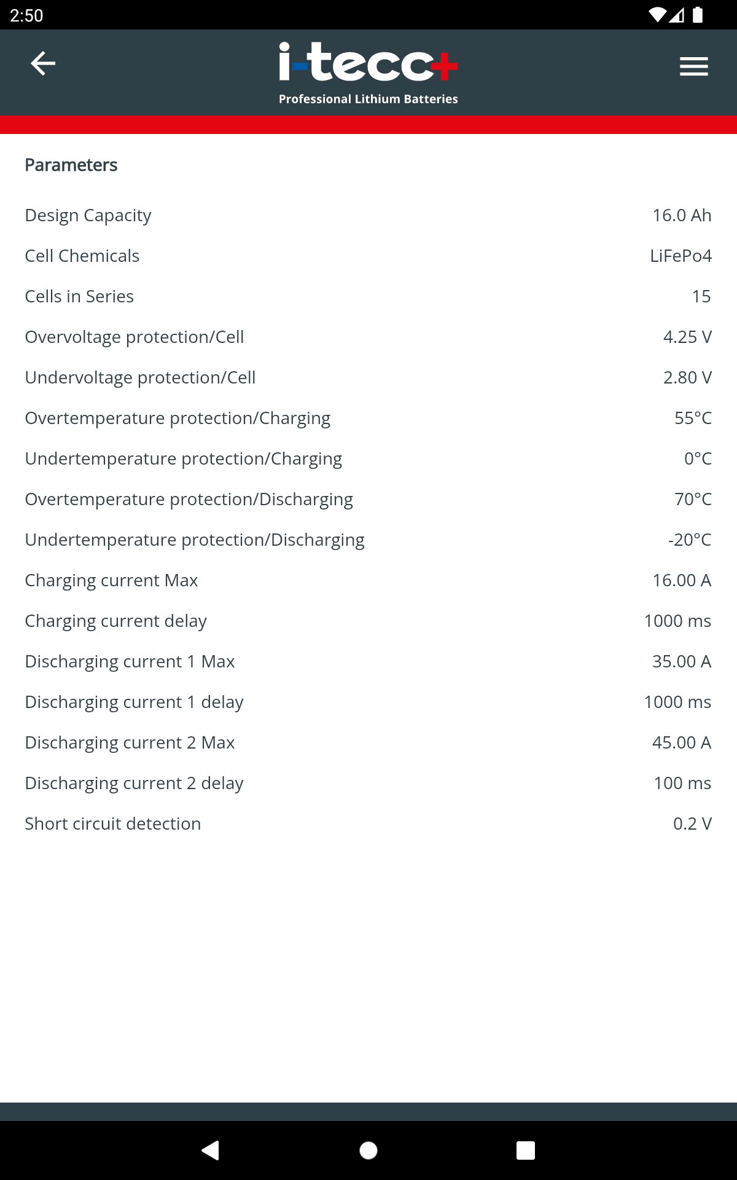Tap Overtemperature protection/Charging label
The width and height of the screenshot is (737, 1180).
click(177, 418)
